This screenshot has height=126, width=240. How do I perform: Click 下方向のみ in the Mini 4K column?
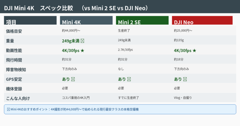click(70, 69)
